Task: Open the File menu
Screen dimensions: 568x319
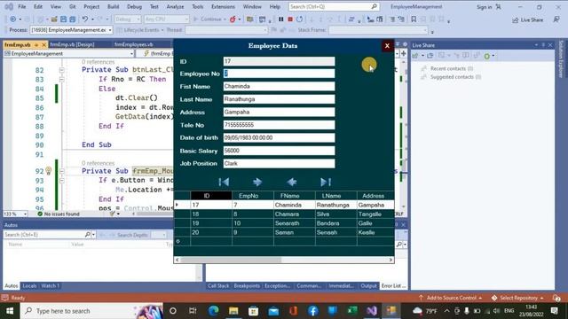Action: [x=21, y=6]
